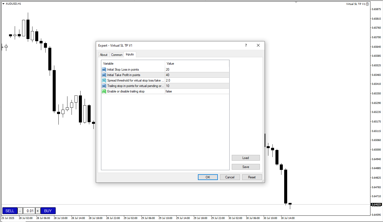The height and width of the screenshot is (222, 383).
Task: Save the current inputs with the Save button
Action: (246, 167)
